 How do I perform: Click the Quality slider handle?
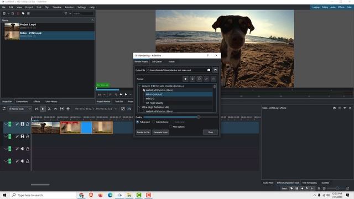click(199, 117)
